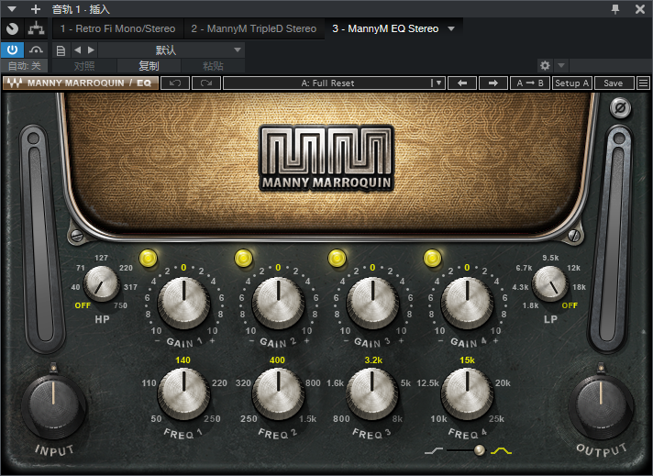Select bell filter shape icon
This screenshot has width=653, height=476.
[501, 450]
